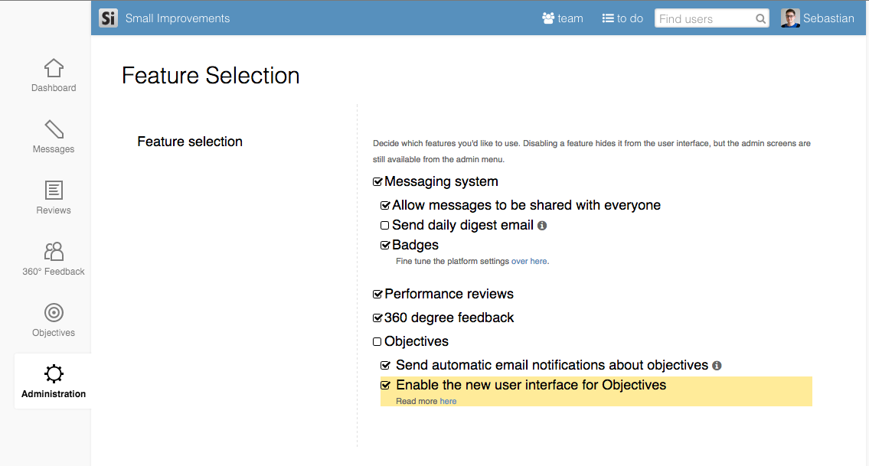
Task: Open the team menu in the top bar
Action: click(x=562, y=18)
